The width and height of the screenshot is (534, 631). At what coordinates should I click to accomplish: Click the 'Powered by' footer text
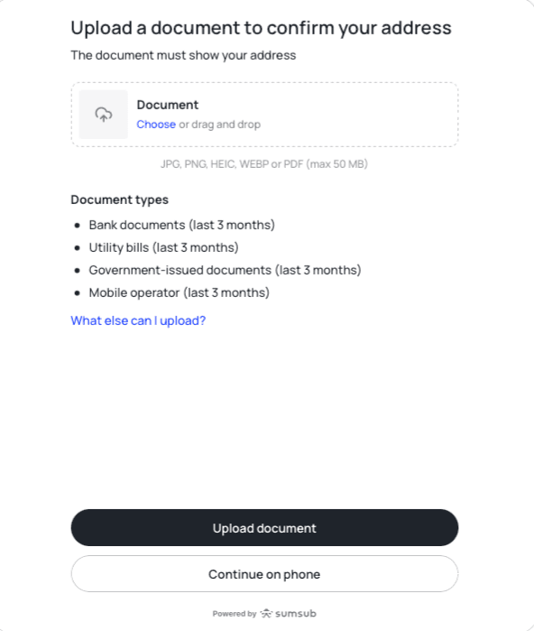pos(235,614)
